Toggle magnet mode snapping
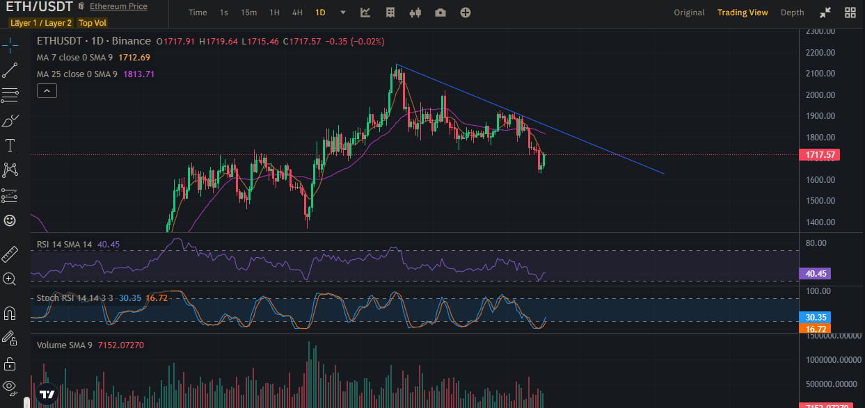 [x=10, y=313]
